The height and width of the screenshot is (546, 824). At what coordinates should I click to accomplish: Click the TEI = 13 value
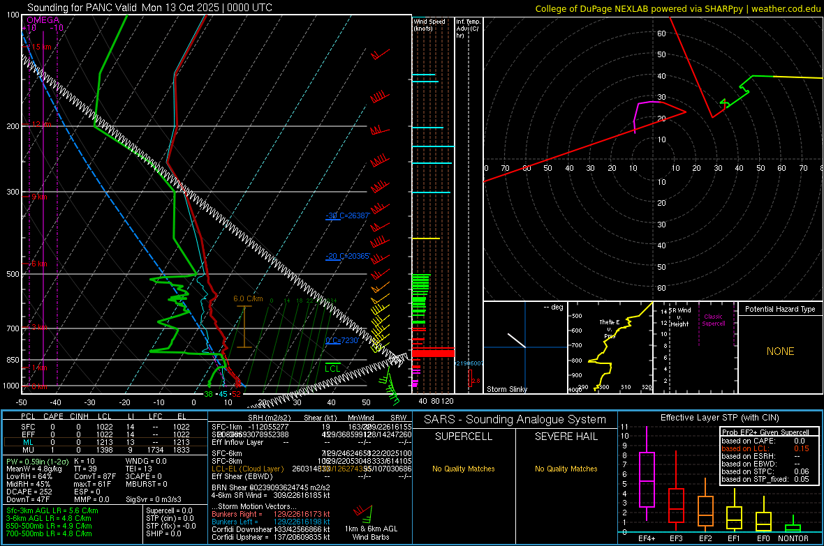click(x=139, y=469)
